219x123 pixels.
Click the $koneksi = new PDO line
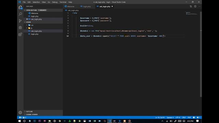(x=118, y=31)
